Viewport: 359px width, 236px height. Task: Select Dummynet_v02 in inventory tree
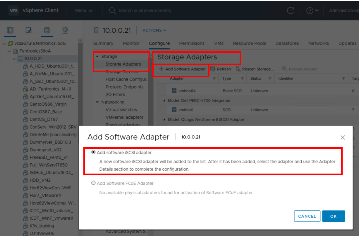pos(45,150)
